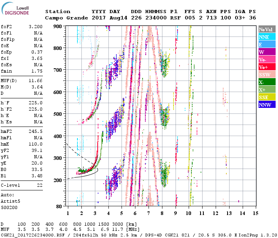This screenshot has height=238, width=278.
Task: Click the 900 label on height axis
Action: [x=58, y=26]
